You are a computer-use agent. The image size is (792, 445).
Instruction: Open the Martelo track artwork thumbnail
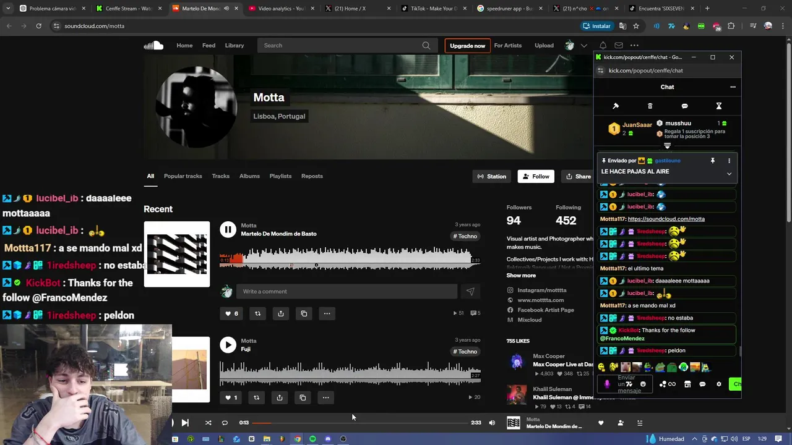point(177,254)
